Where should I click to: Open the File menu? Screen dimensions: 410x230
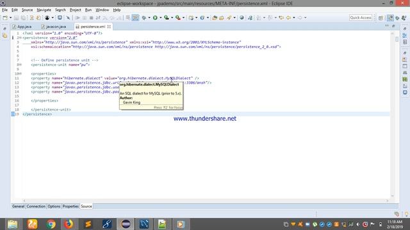4,10
